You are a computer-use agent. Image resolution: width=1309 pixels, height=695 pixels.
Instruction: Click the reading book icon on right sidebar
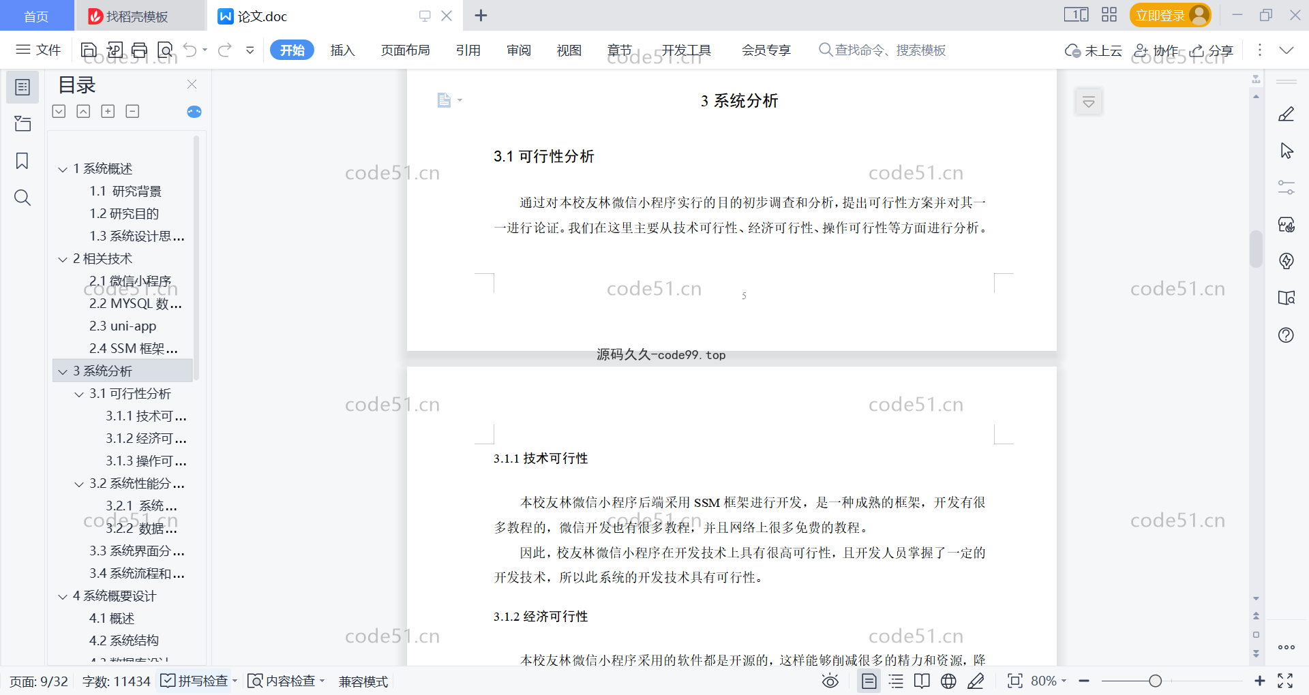(1287, 298)
